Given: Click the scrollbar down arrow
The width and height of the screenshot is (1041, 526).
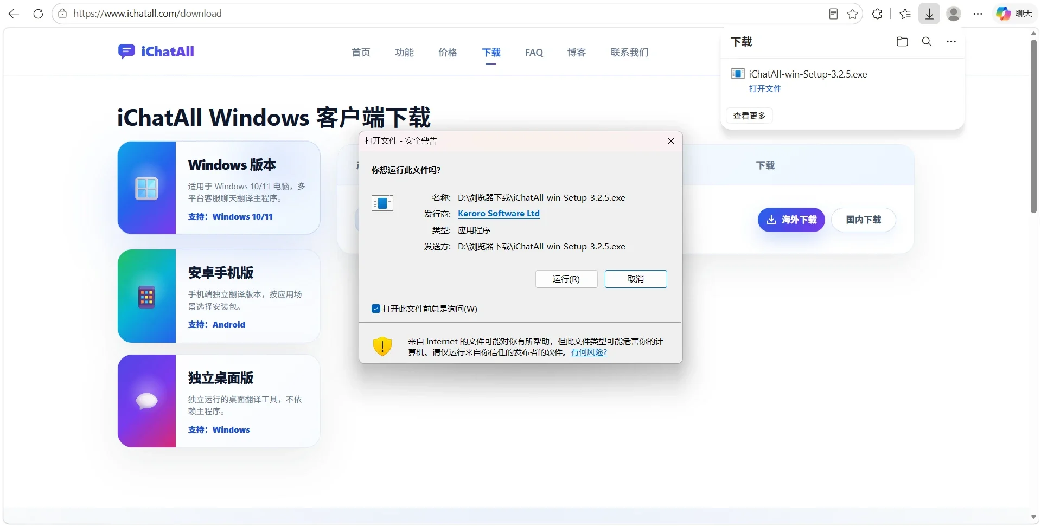Looking at the screenshot, I should pyautogui.click(x=1033, y=517).
